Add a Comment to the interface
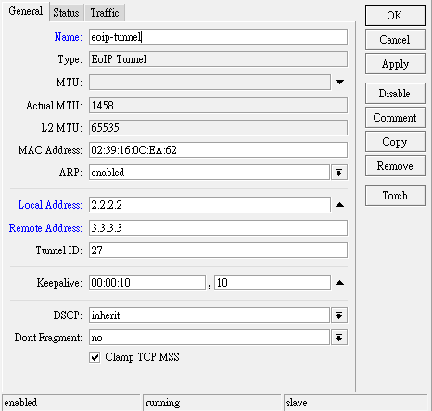This screenshot has height=411, width=432. pyautogui.click(x=395, y=118)
